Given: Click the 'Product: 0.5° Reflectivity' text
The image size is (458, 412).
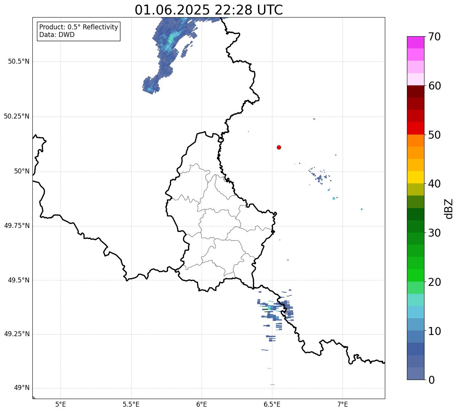Looking at the screenshot, I should (78, 27).
